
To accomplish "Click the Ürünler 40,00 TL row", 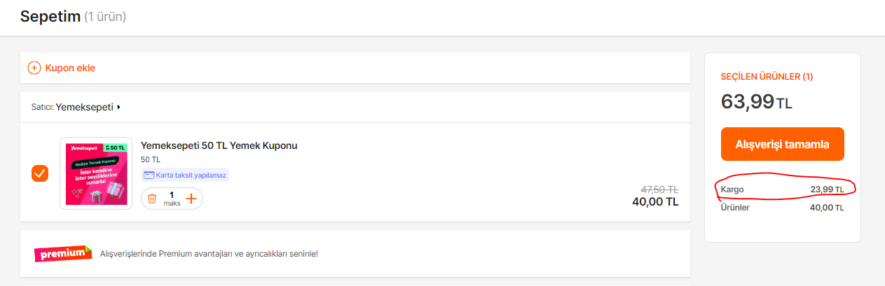I will 782,208.
